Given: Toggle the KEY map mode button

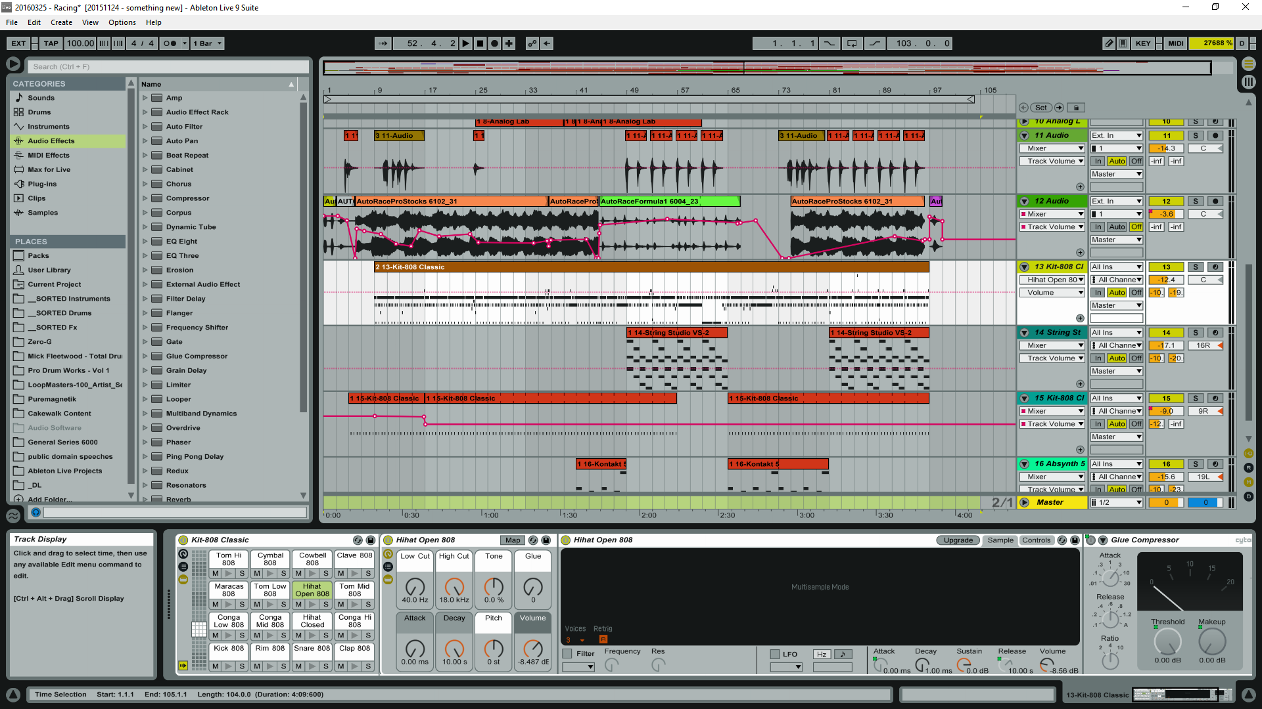Looking at the screenshot, I should pos(1143,43).
